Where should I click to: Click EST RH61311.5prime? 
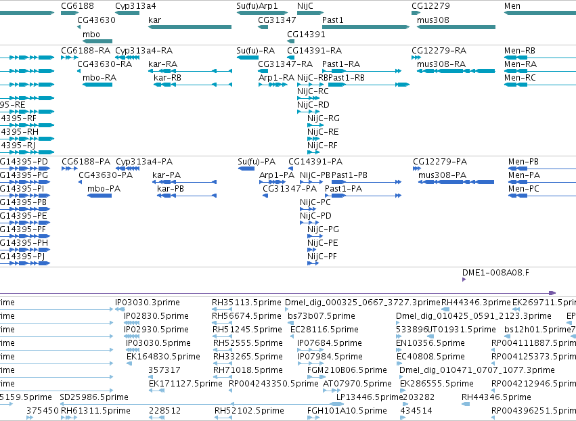coord(95,410)
